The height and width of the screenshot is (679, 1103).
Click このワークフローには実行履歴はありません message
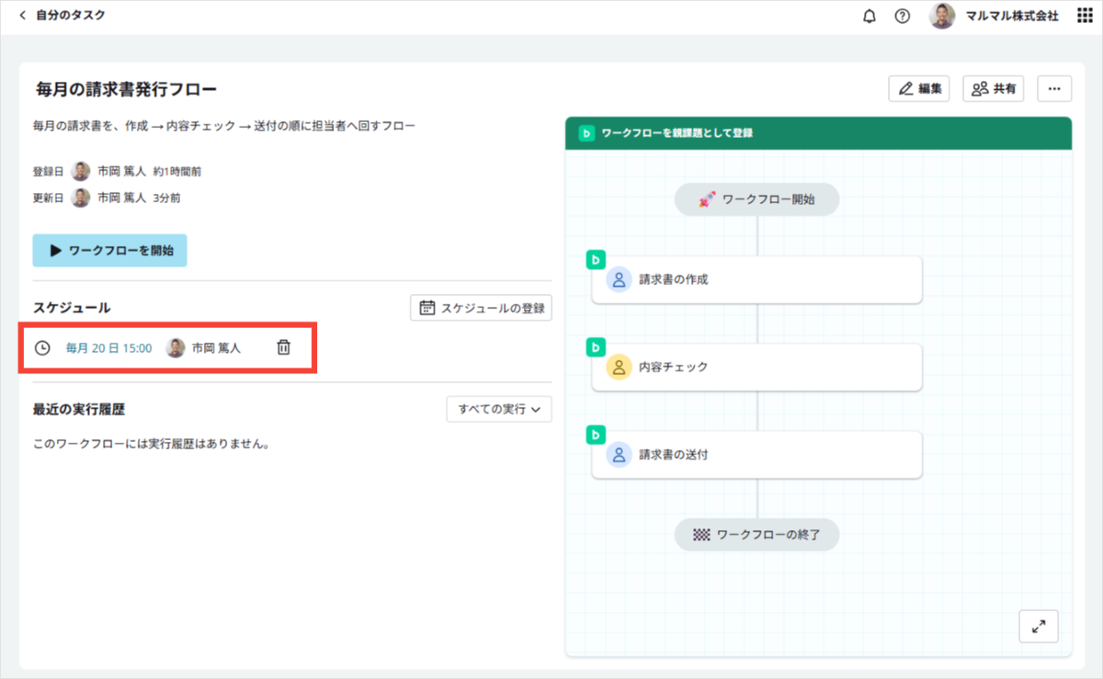click(x=151, y=444)
